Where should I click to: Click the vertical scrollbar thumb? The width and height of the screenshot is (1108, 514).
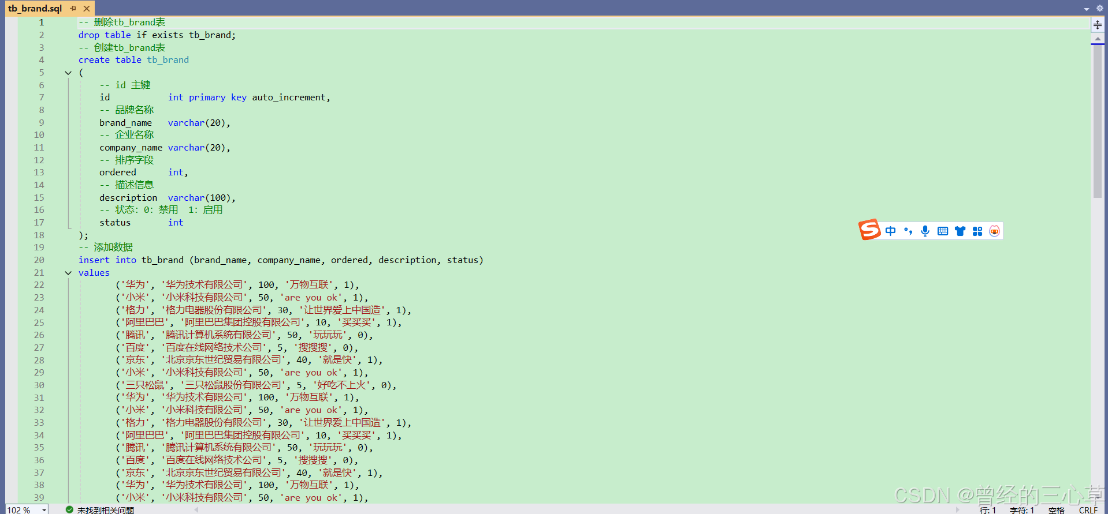click(x=1098, y=121)
